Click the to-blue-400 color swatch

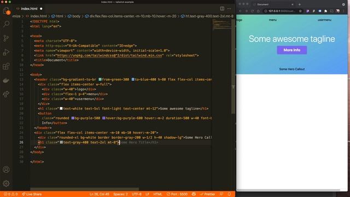(133, 79)
